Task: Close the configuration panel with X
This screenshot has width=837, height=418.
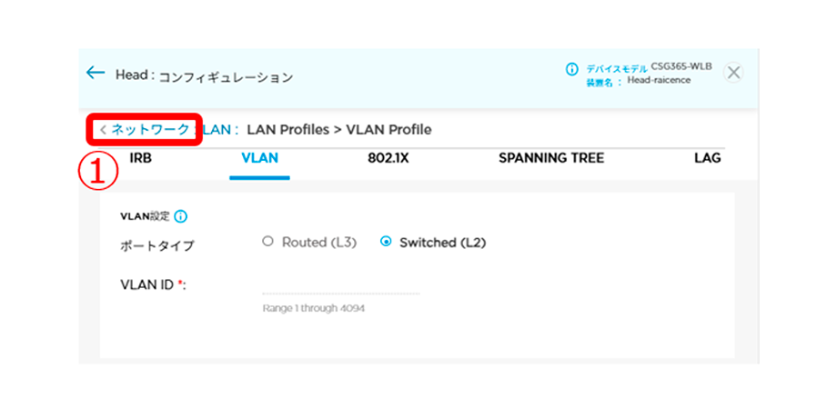Action: (733, 74)
